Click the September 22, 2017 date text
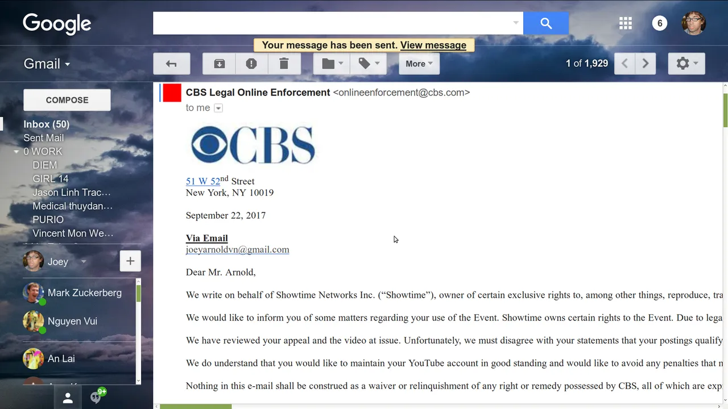728x409 pixels. click(226, 215)
